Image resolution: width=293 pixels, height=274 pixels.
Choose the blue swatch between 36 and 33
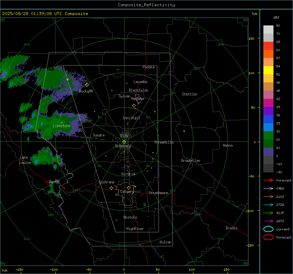268,119
